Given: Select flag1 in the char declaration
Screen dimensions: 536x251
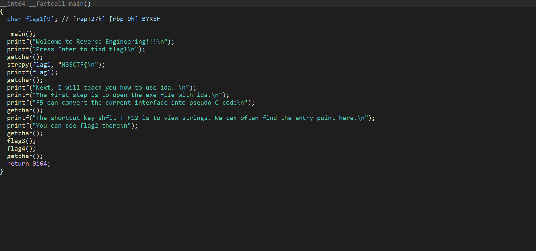Looking at the screenshot, I should (x=34, y=19).
